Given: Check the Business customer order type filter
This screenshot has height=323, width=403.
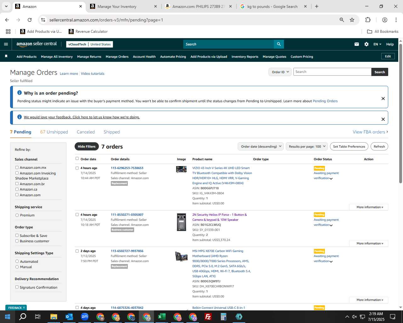Looking at the screenshot, I should tap(17, 241).
